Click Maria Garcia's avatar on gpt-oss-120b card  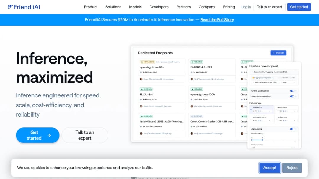pyautogui.click(x=192, y=106)
